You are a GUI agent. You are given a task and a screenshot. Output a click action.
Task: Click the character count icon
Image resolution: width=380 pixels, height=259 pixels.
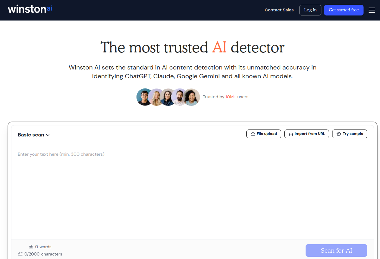[x=20, y=254]
